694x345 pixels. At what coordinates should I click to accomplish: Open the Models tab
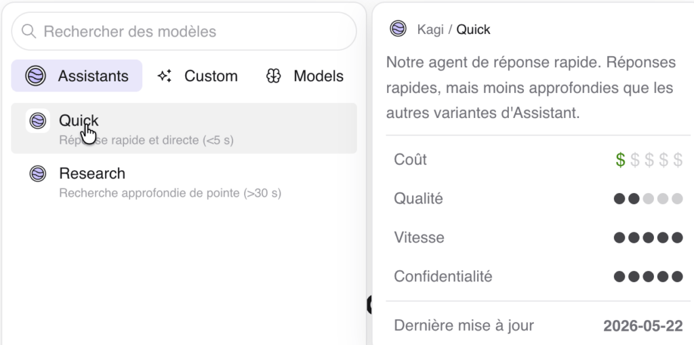tap(304, 76)
